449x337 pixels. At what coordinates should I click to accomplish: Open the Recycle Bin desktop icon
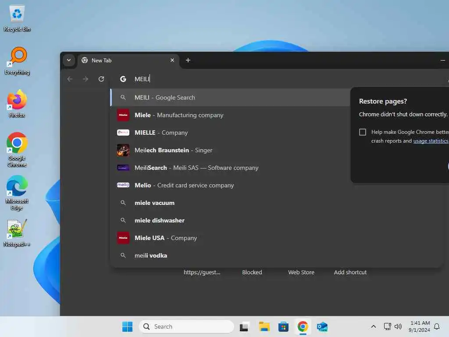pos(17,18)
